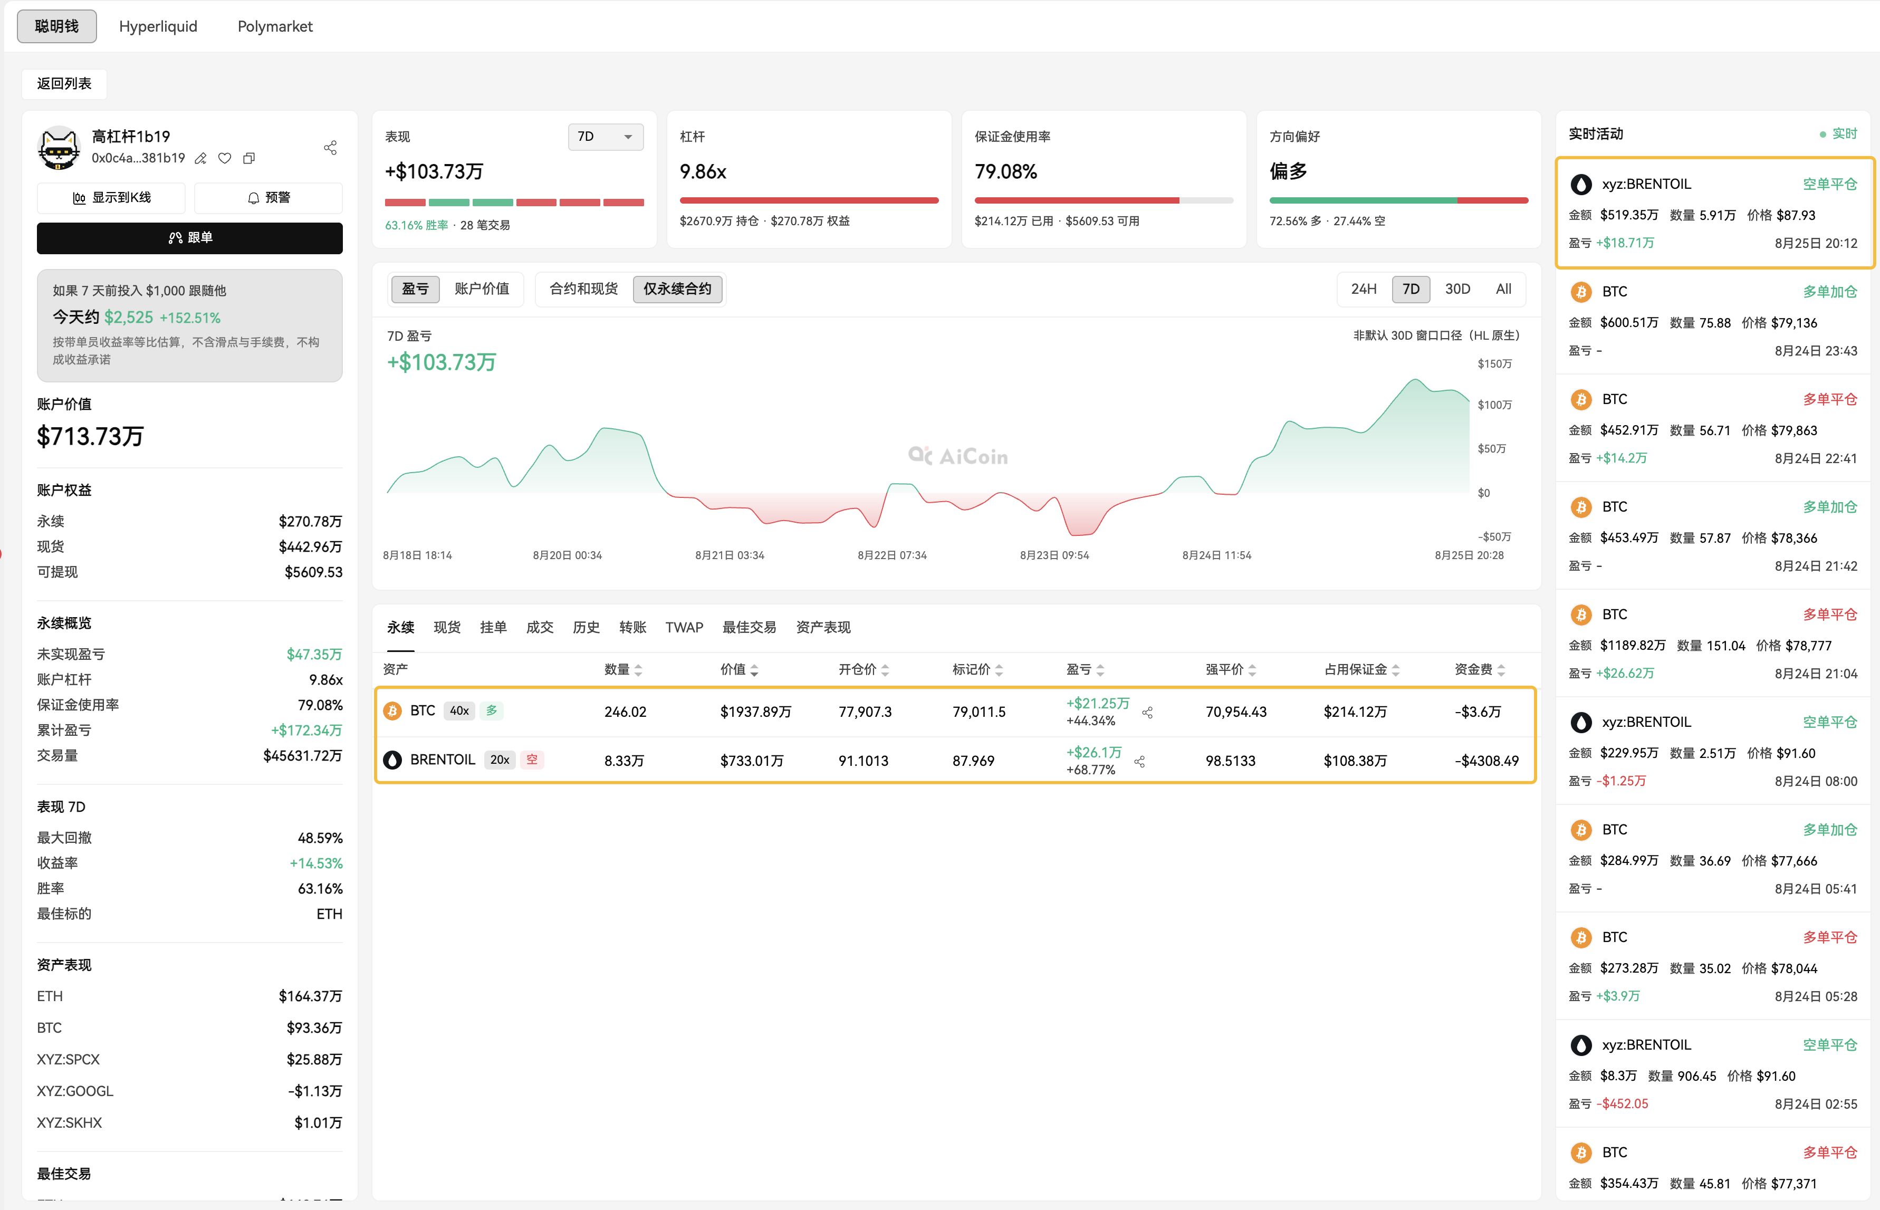The height and width of the screenshot is (1210, 1880).
Task: Click the long/short bias bar under 偏多
Action: click(1398, 200)
